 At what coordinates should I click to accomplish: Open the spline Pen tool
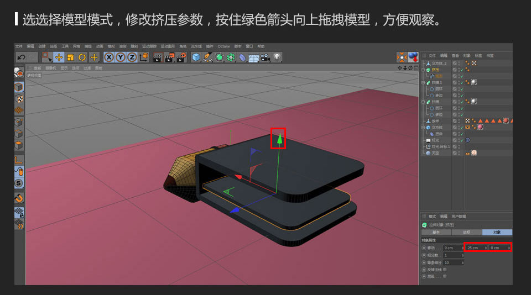pyautogui.click(x=207, y=57)
